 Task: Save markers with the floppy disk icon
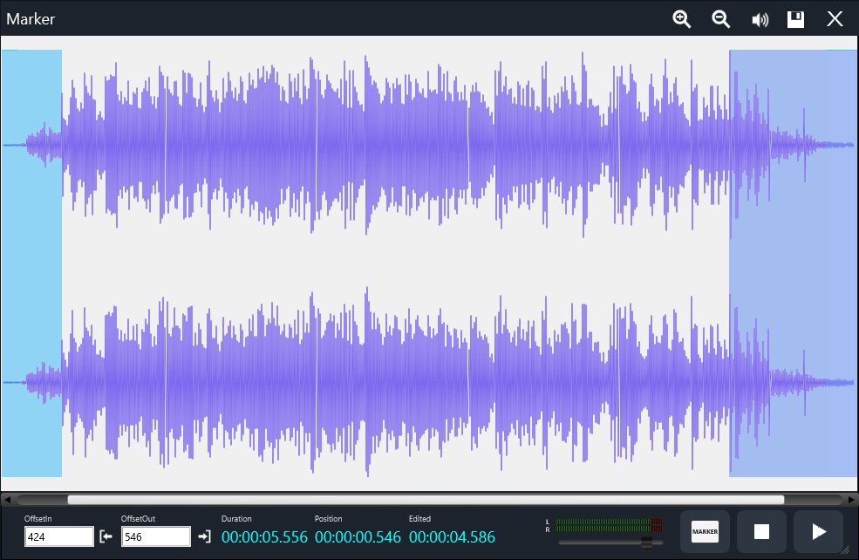pos(795,19)
